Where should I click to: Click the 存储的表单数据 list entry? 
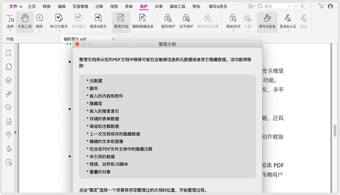tap(104, 119)
